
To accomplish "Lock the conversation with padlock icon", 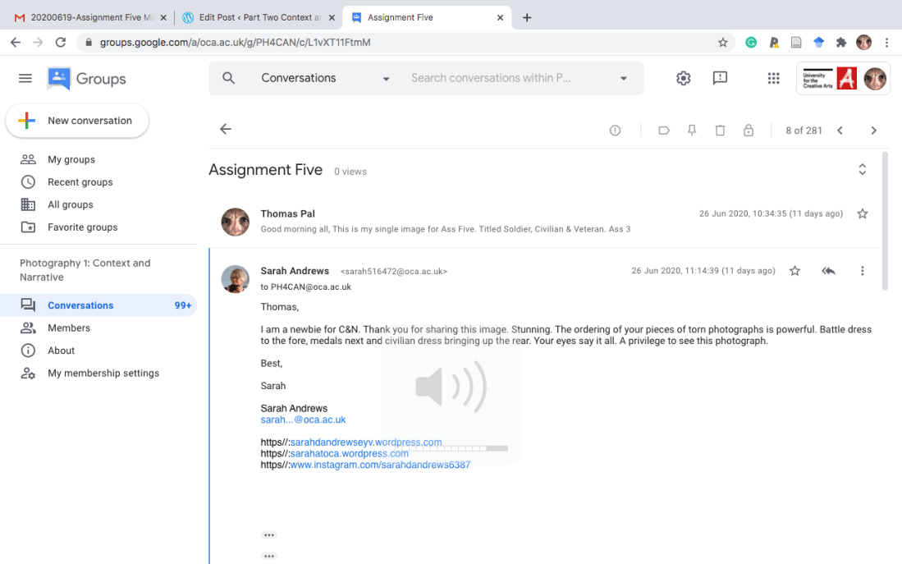I will pos(748,131).
